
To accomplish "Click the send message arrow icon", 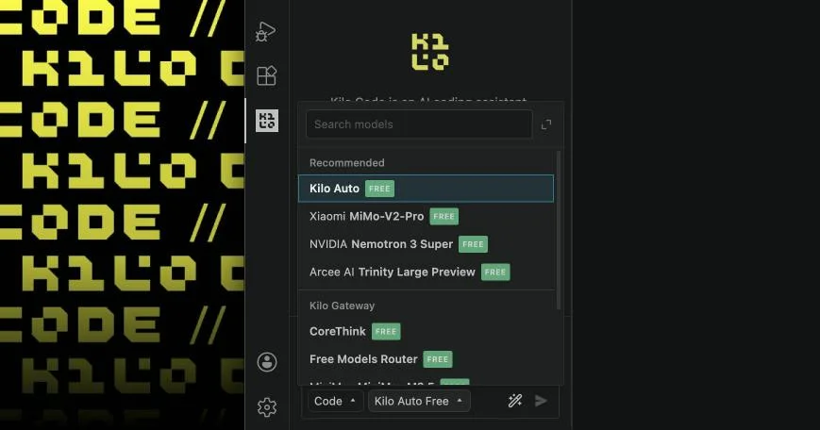I will 541,401.
